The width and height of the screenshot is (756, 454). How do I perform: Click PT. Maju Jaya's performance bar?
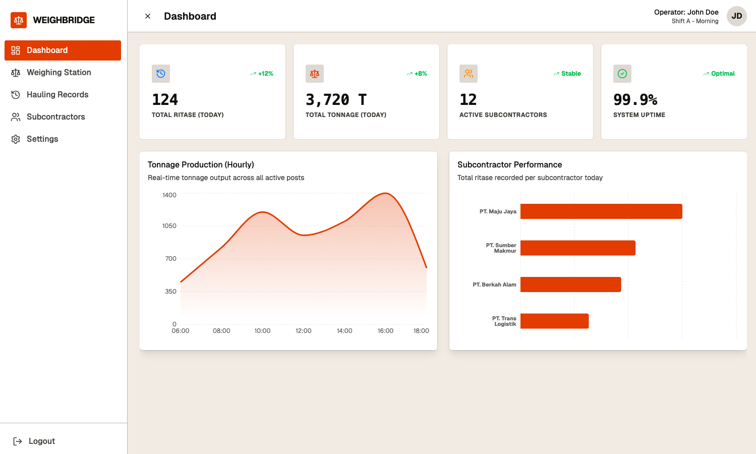600,211
